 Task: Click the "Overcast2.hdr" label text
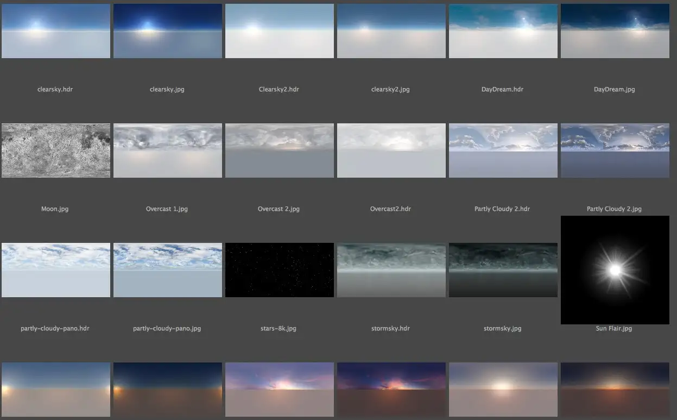[391, 209]
